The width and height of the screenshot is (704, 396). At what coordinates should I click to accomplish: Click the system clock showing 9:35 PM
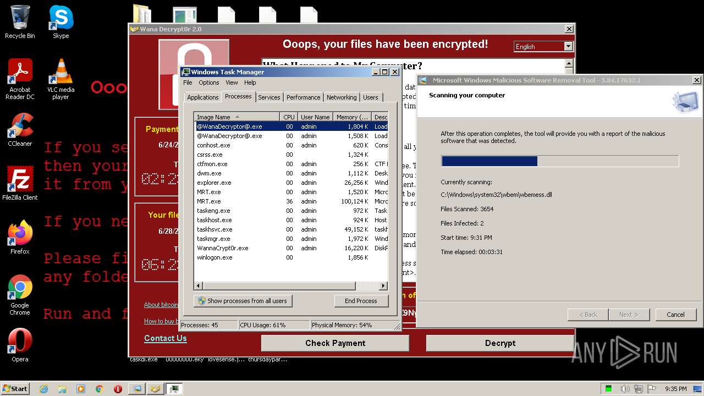pyautogui.click(x=675, y=389)
